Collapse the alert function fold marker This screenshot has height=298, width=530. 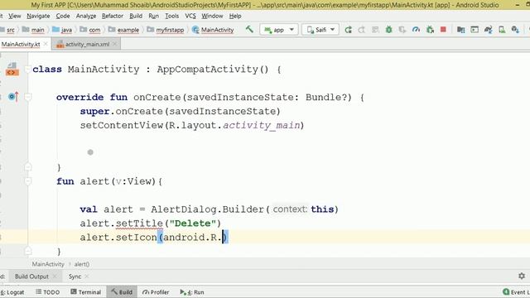[x=28, y=181]
